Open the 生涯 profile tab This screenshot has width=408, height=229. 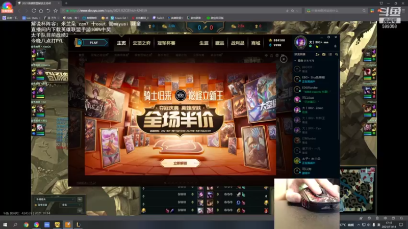[x=203, y=43]
